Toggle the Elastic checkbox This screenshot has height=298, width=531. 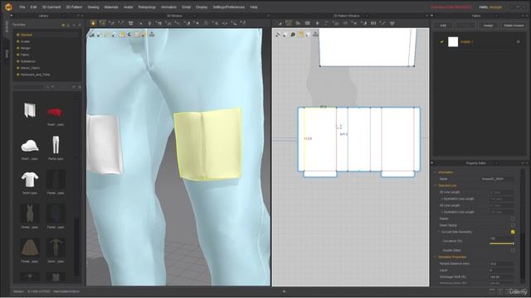click(x=513, y=219)
